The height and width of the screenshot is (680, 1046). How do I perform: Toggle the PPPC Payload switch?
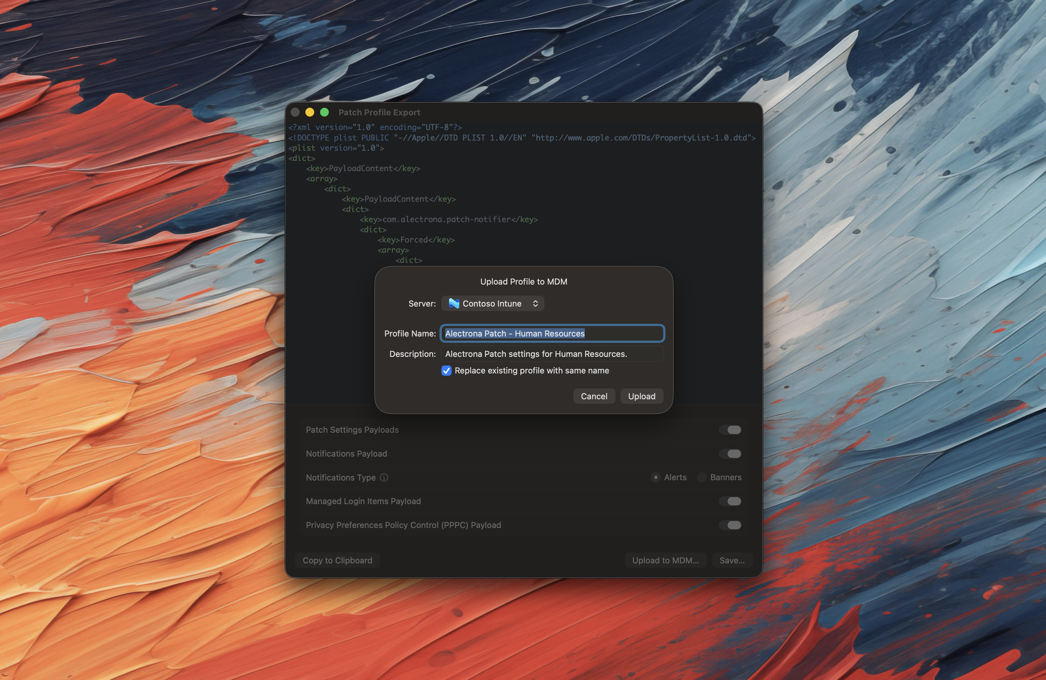point(730,525)
